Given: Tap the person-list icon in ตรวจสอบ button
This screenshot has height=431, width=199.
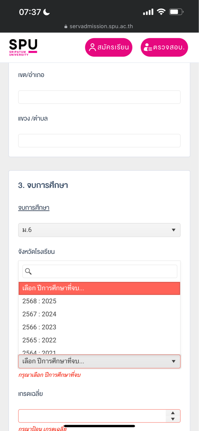Looking at the screenshot, I should (x=148, y=47).
